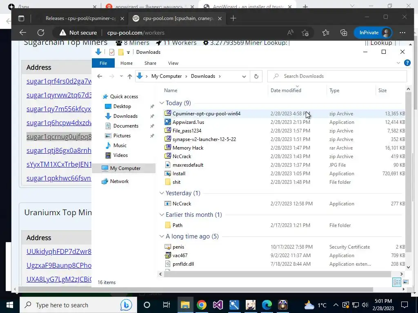The height and width of the screenshot is (313, 418).
Task: Select Desktop in Quick access
Action: click(122, 106)
